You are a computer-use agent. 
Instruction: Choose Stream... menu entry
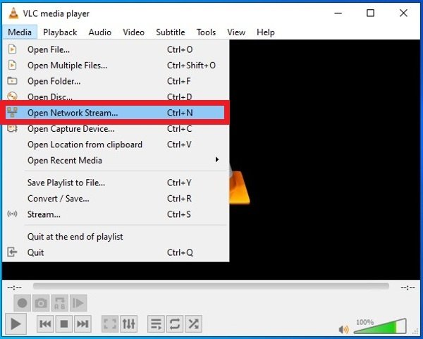pyautogui.click(x=116, y=214)
